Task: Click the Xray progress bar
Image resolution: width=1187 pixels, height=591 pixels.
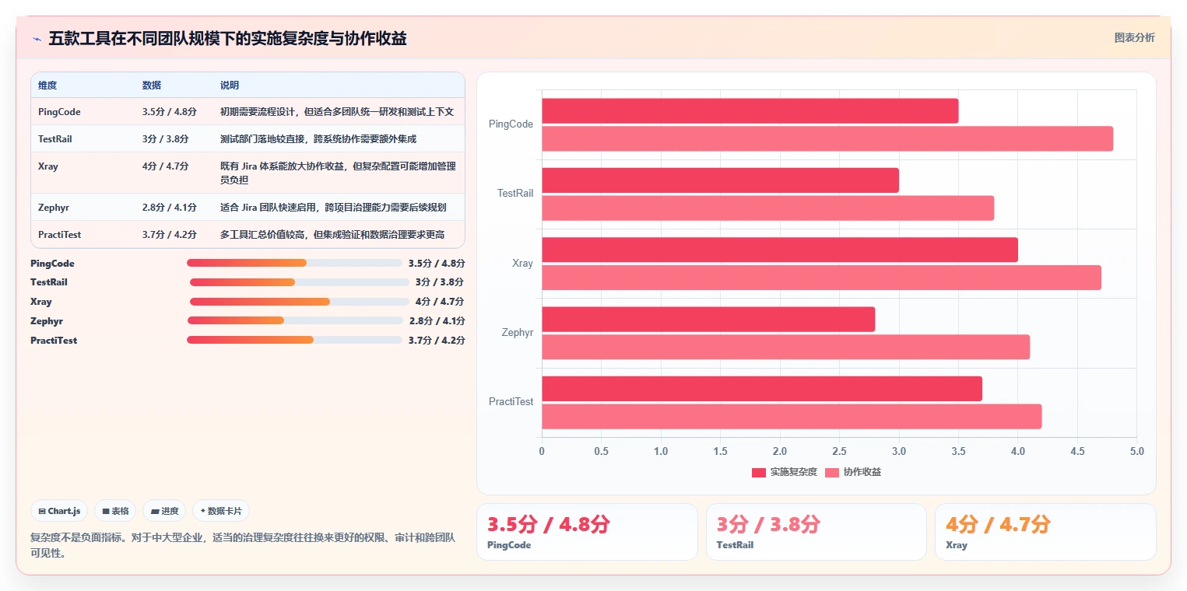Action: point(300,302)
